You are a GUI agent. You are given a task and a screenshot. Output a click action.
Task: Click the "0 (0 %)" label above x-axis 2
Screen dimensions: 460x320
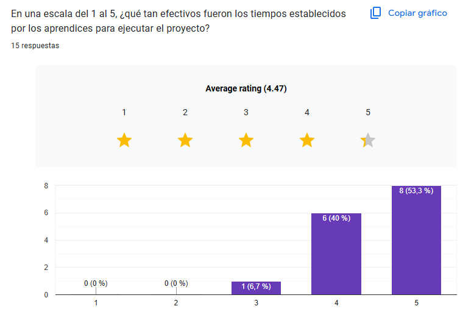pos(176,283)
